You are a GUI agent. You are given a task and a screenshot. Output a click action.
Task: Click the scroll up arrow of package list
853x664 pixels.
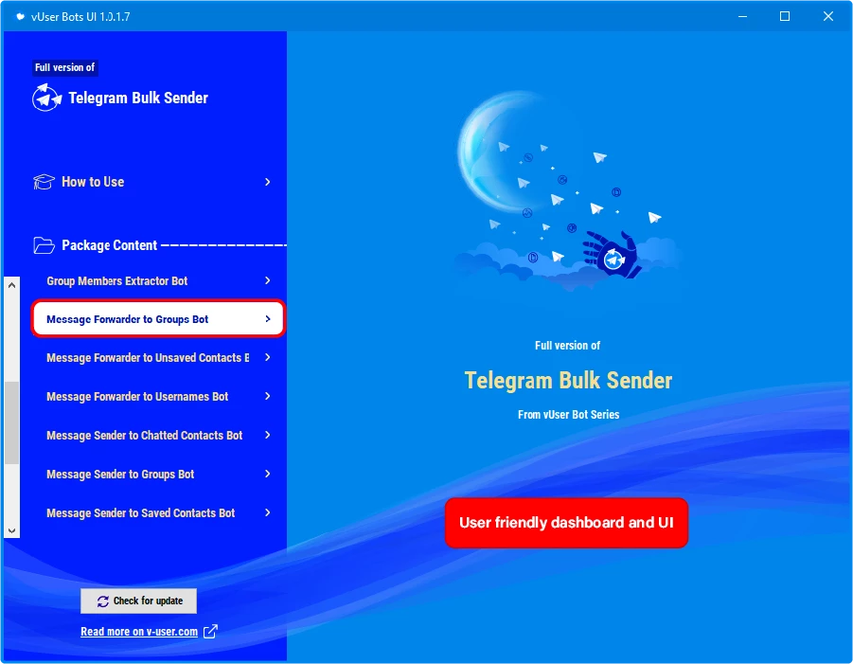(x=11, y=285)
